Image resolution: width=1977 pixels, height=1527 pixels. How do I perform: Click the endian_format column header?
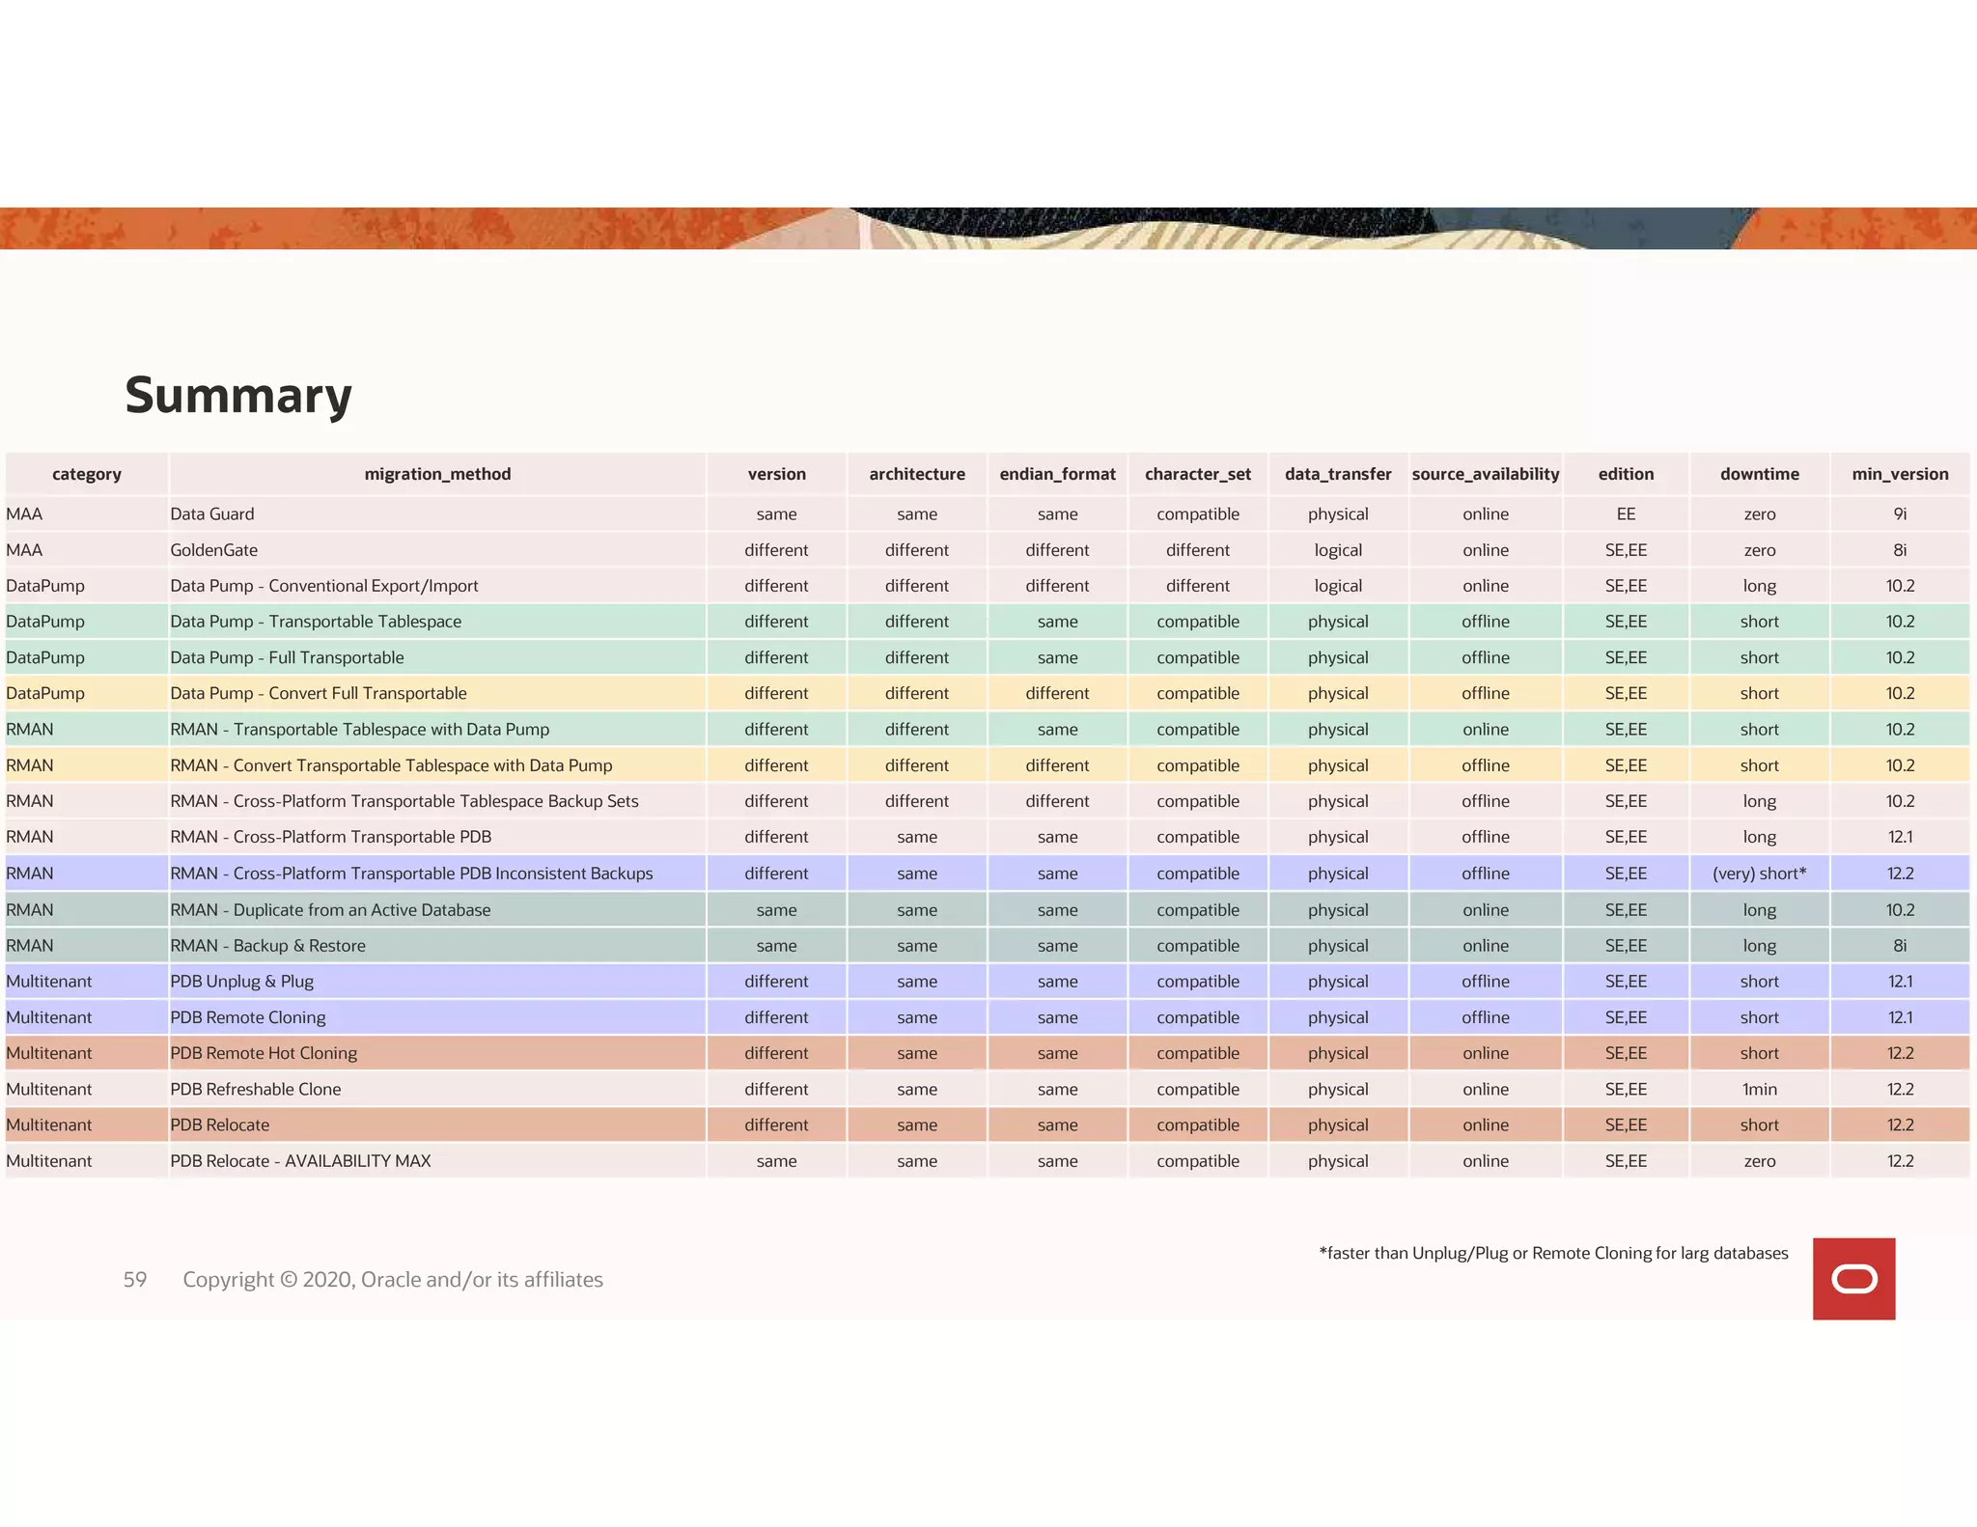[x=1057, y=474]
